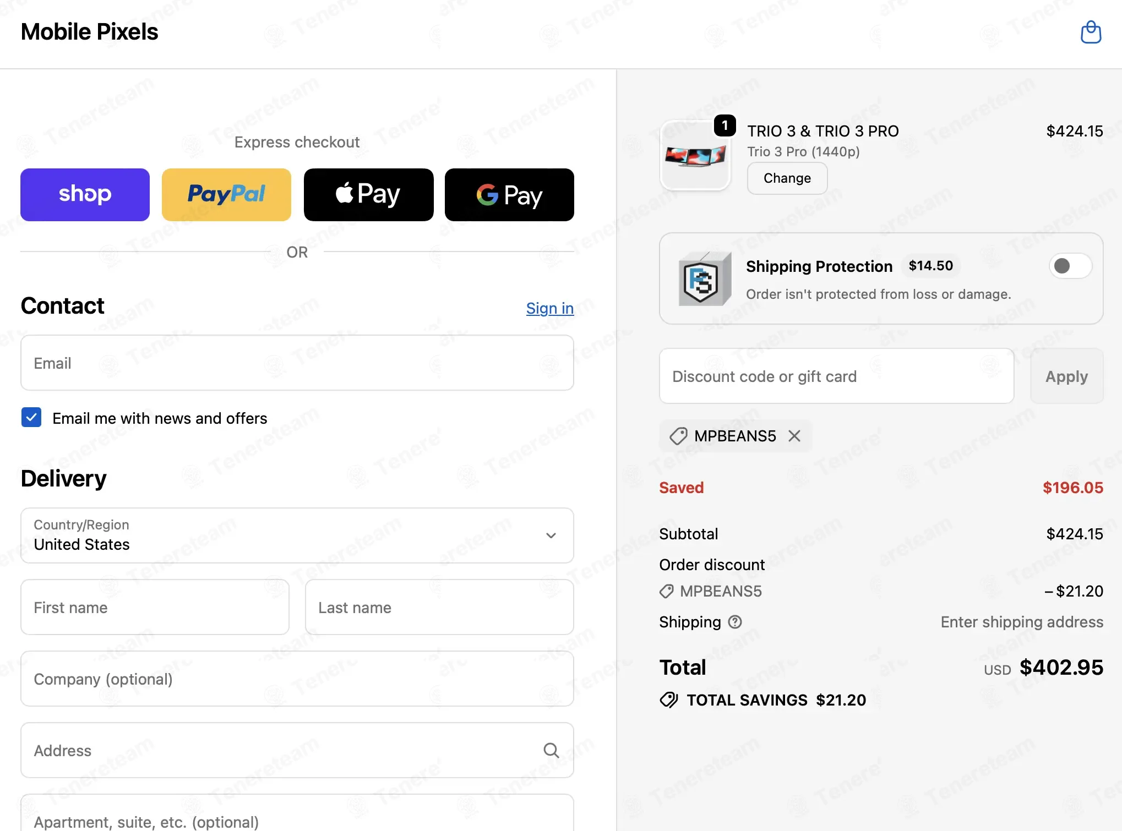Click the Email me with news and offers label
Screen dimensions: 1122x831
tap(160, 418)
